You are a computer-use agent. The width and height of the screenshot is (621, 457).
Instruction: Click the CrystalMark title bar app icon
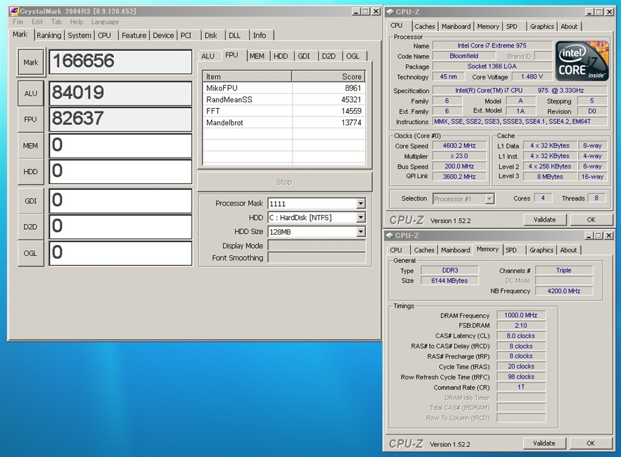[13, 11]
